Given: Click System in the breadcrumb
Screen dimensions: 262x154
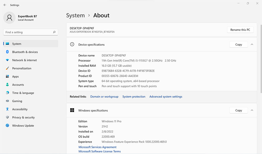Looking at the screenshot, I should pos(75,15).
